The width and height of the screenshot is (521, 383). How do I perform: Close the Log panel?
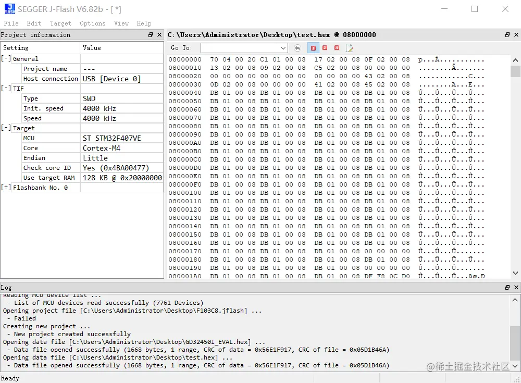[516, 287]
